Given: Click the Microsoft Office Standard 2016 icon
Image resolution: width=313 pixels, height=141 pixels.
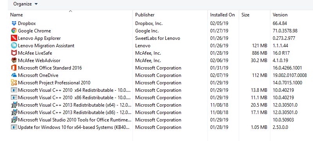Looking at the screenshot, I should (14, 68).
